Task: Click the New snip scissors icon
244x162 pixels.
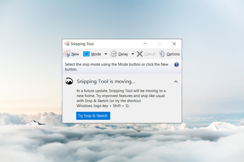Action: [x=67, y=54]
